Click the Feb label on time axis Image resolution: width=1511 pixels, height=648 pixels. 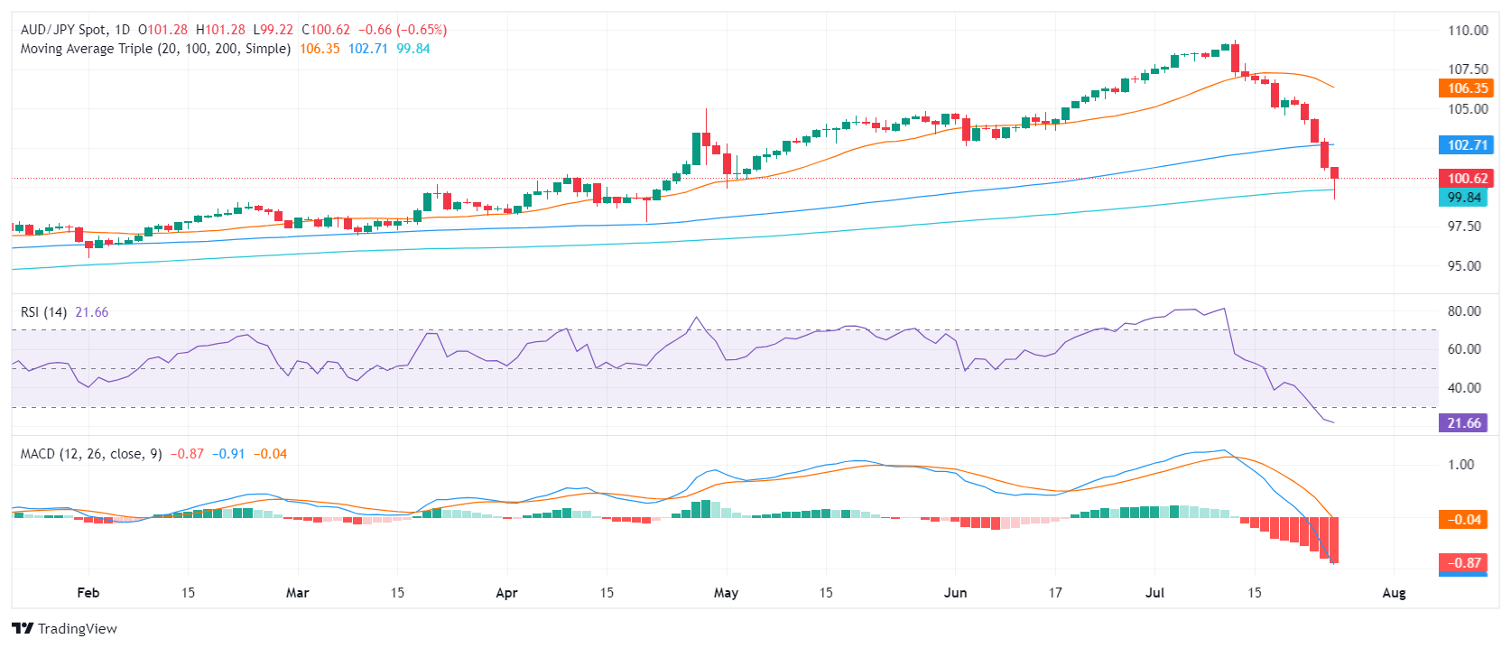click(88, 593)
